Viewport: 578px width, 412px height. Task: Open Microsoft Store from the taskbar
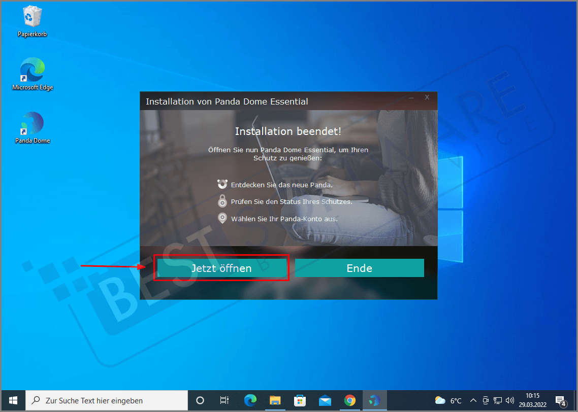[300, 400]
